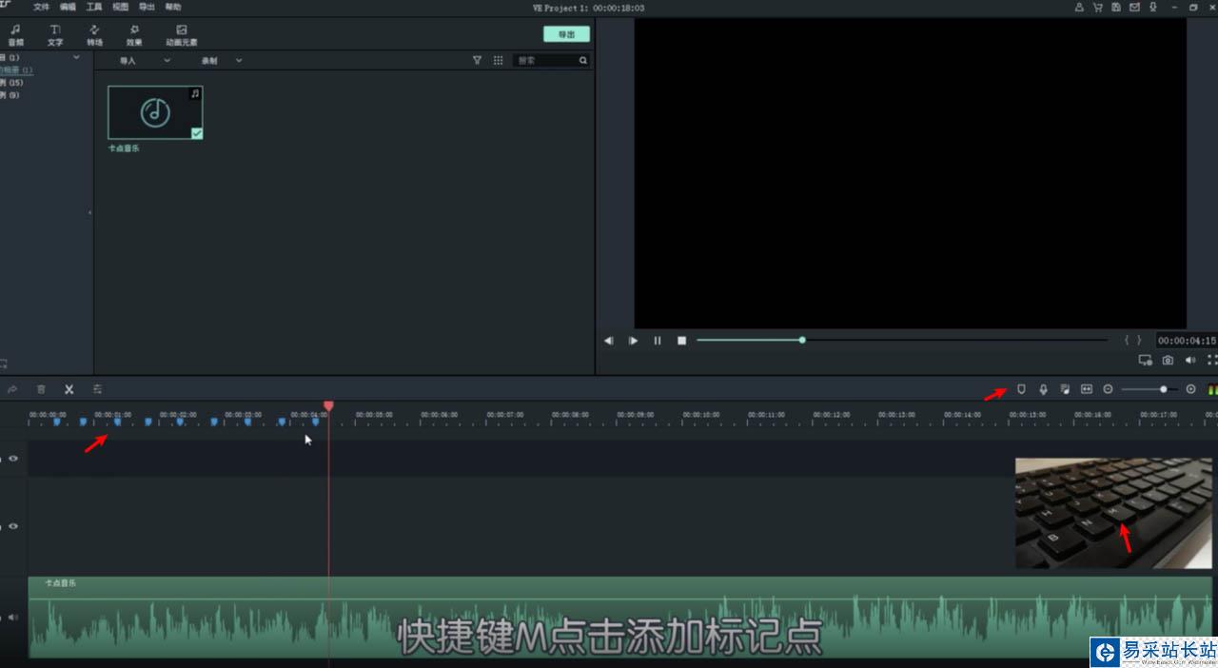Viewport: 1218px width, 668px height.
Task: Open the audio mixer icon
Action: click(x=1065, y=389)
